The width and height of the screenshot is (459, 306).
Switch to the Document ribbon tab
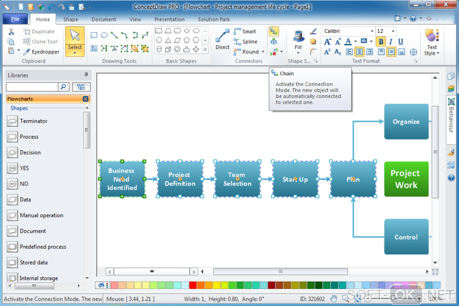pos(103,19)
